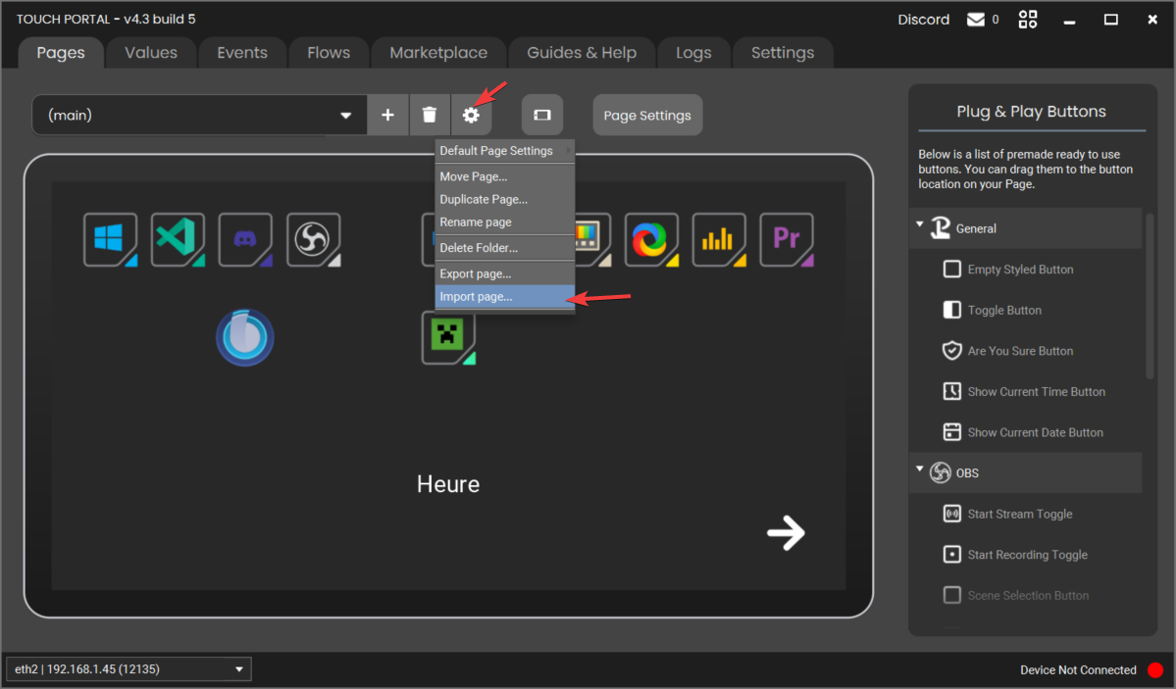Add a new page with the plus icon
Screen dimensions: 1176x689
click(387, 115)
